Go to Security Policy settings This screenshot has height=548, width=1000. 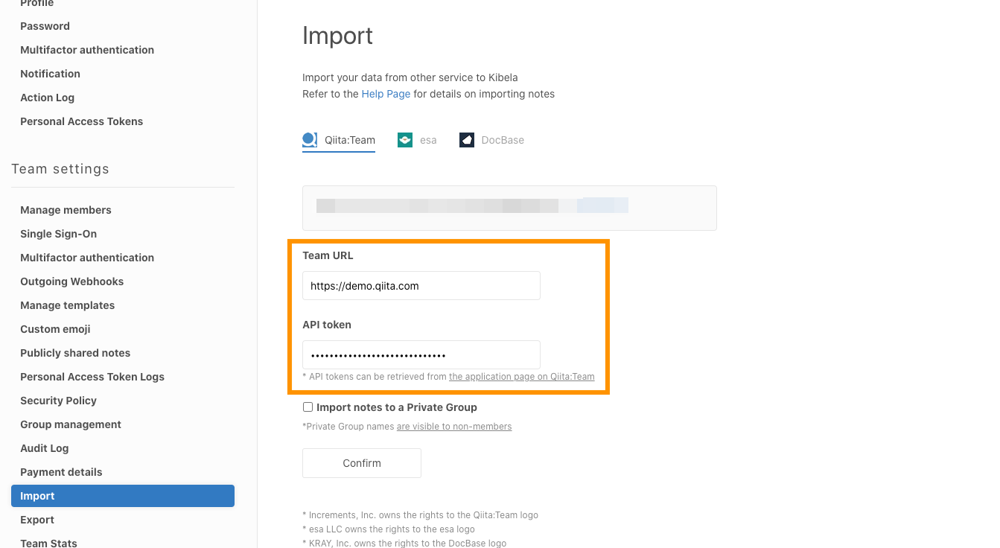[x=58, y=401]
